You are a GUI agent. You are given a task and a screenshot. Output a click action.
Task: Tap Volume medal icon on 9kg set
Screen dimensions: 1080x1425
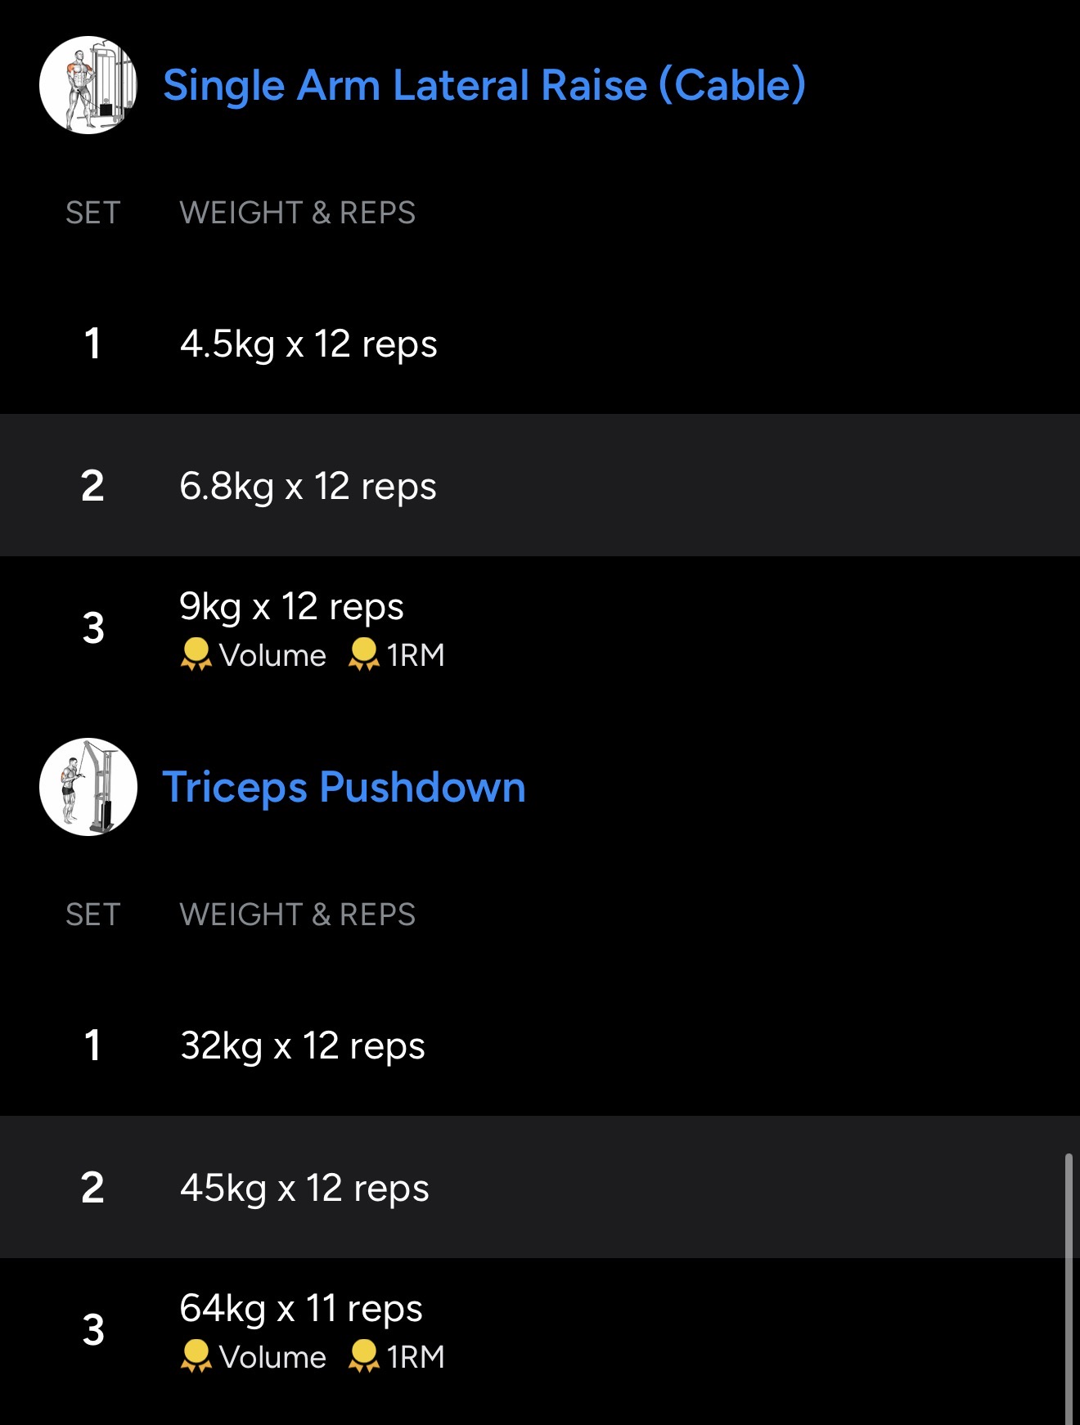(196, 655)
